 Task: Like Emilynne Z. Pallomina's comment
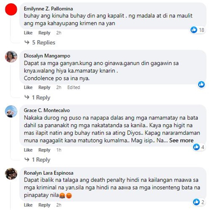point(28,33)
